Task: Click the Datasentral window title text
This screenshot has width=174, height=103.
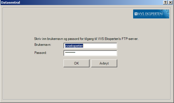Action: [11, 3]
